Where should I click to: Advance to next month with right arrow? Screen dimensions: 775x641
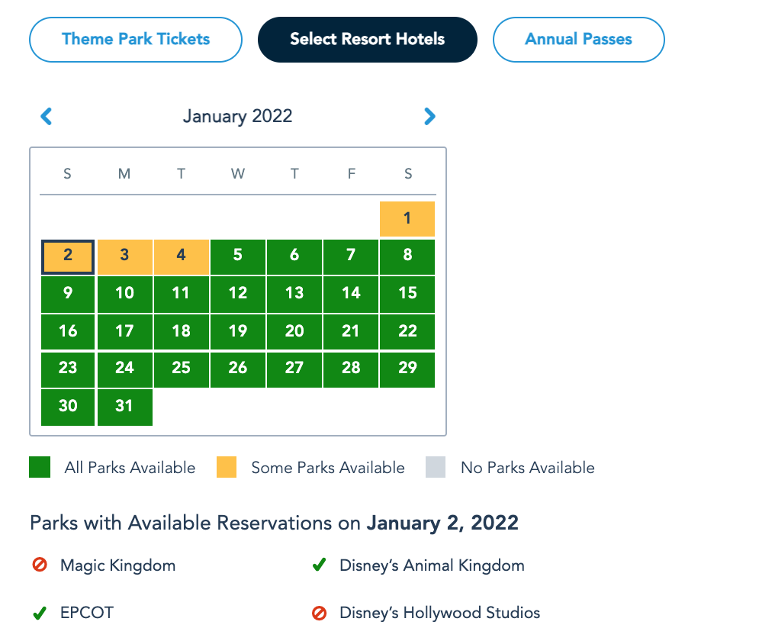point(429,117)
